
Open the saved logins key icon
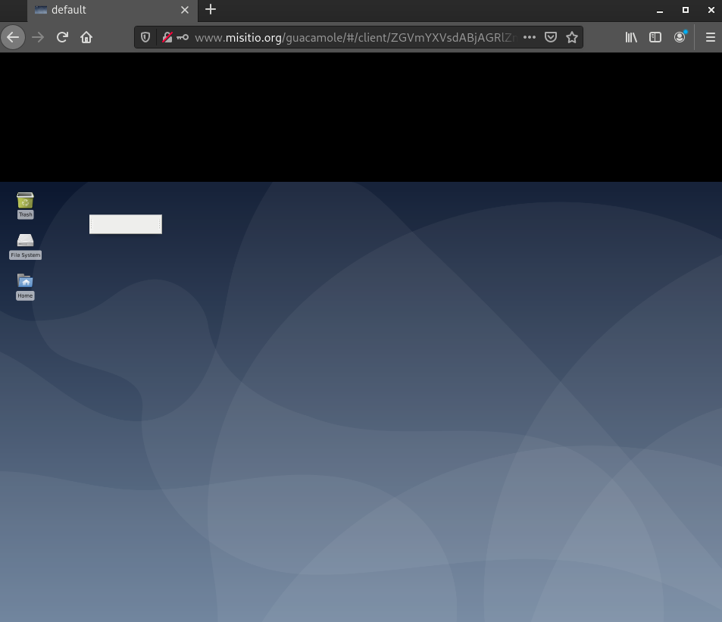coord(183,37)
